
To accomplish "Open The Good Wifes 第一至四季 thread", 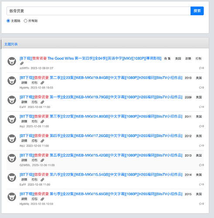I will click(90, 58).
